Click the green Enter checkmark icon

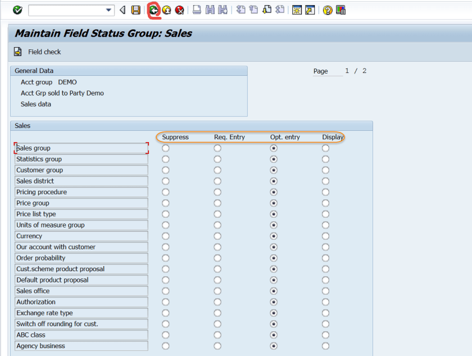(17, 10)
